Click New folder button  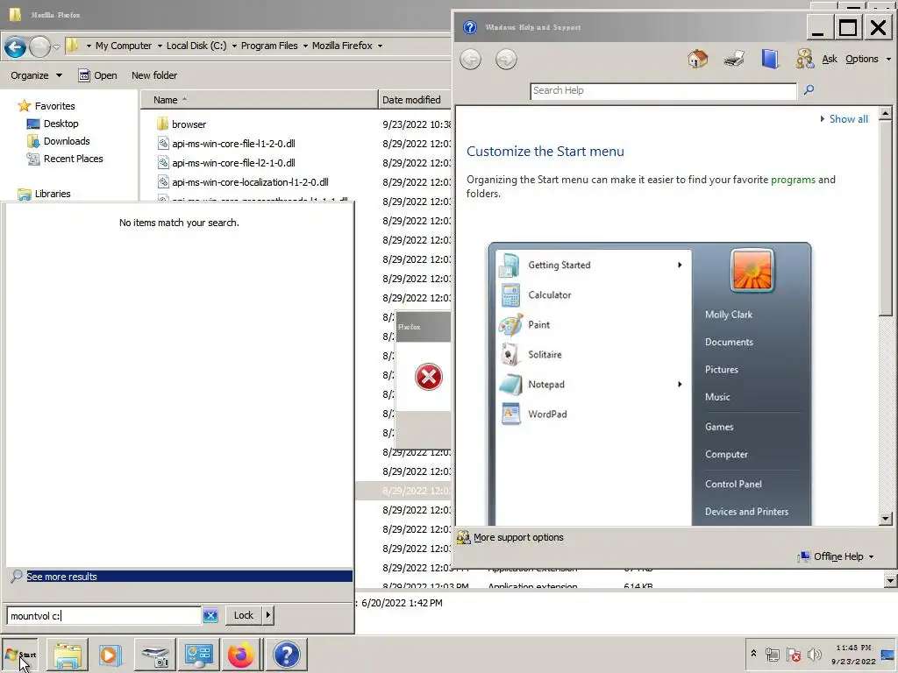pyautogui.click(x=154, y=75)
